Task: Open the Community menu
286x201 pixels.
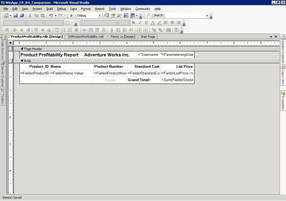Action: point(143,9)
